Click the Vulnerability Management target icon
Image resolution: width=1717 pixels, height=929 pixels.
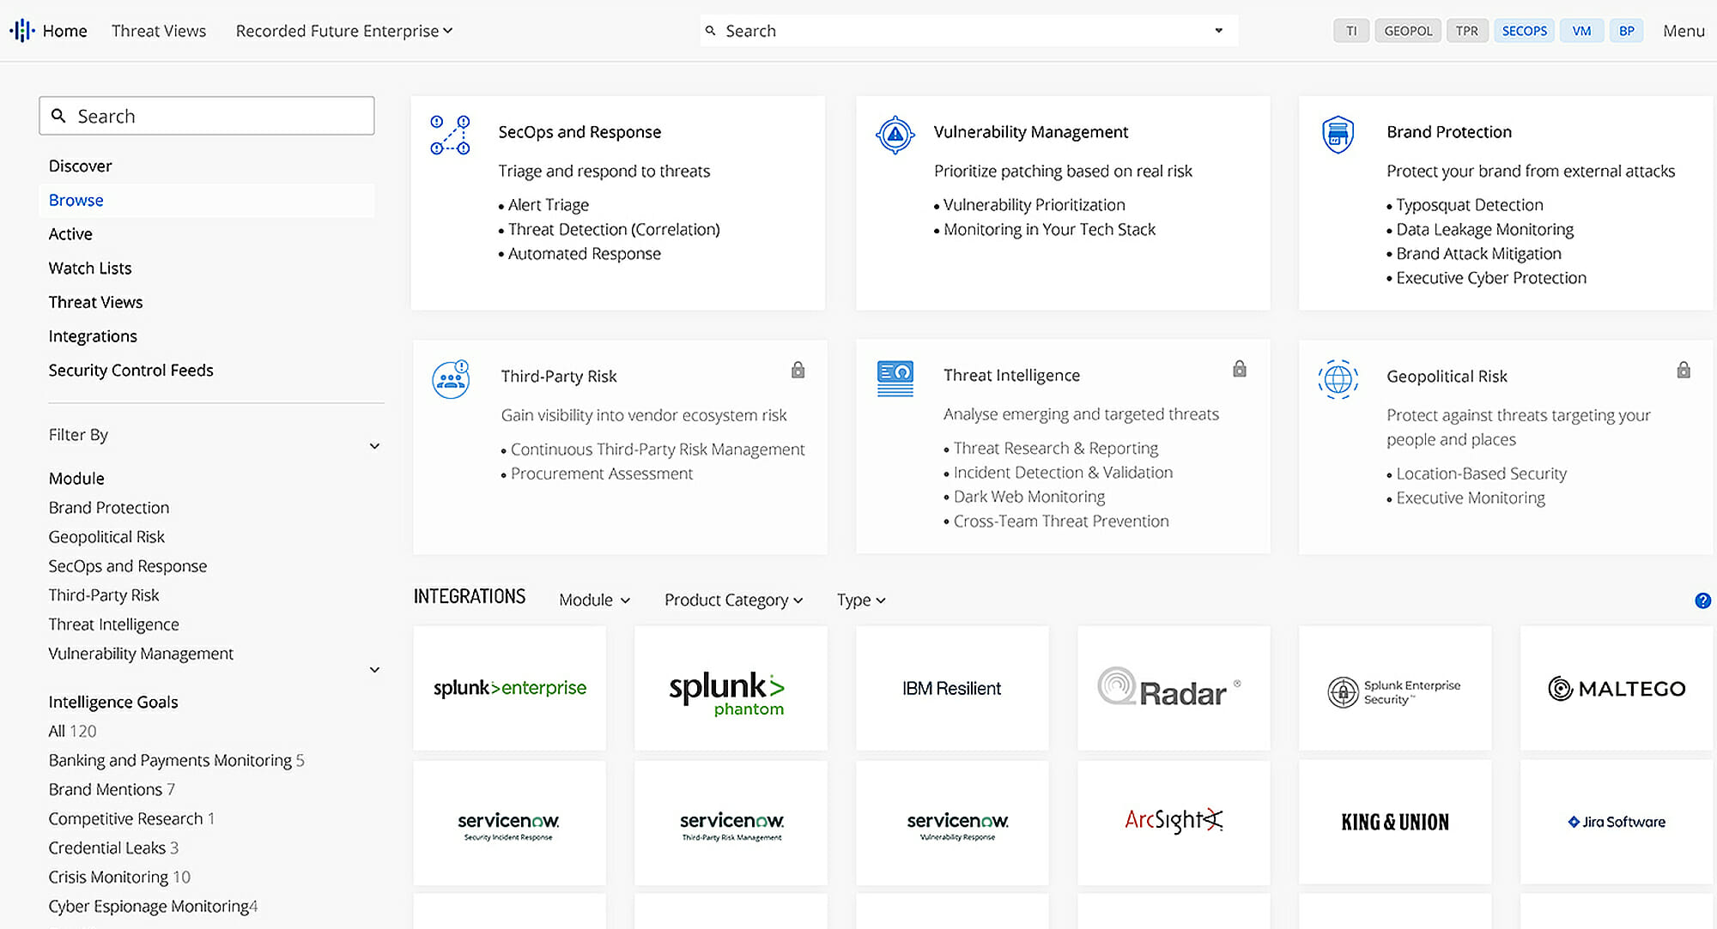coord(895,135)
